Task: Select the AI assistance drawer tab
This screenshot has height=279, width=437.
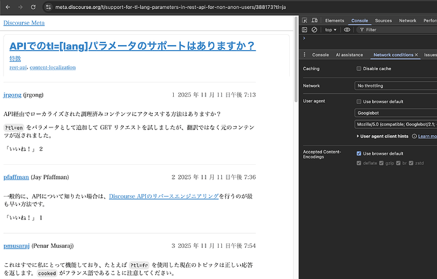Action: (x=349, y=55)
